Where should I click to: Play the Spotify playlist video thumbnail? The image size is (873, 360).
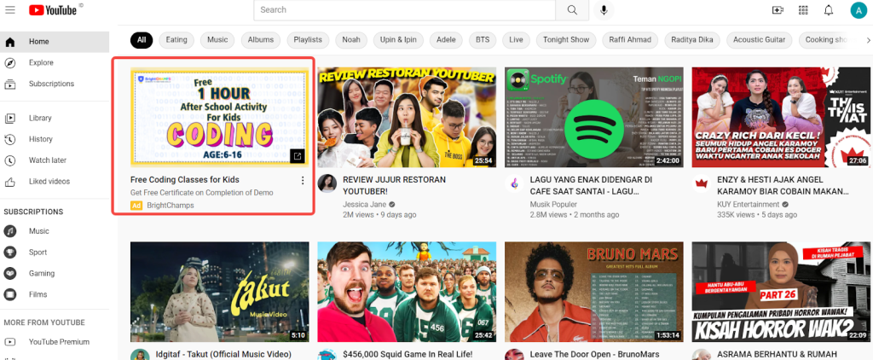[594, 117]
